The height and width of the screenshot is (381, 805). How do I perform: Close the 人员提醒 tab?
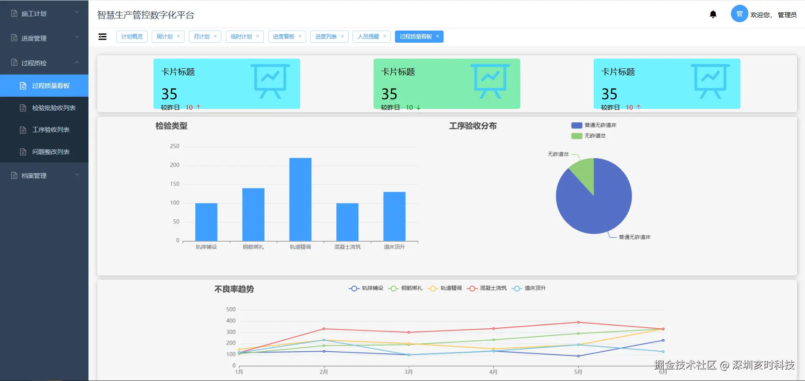pyautogui.click(x=384, y=36)
